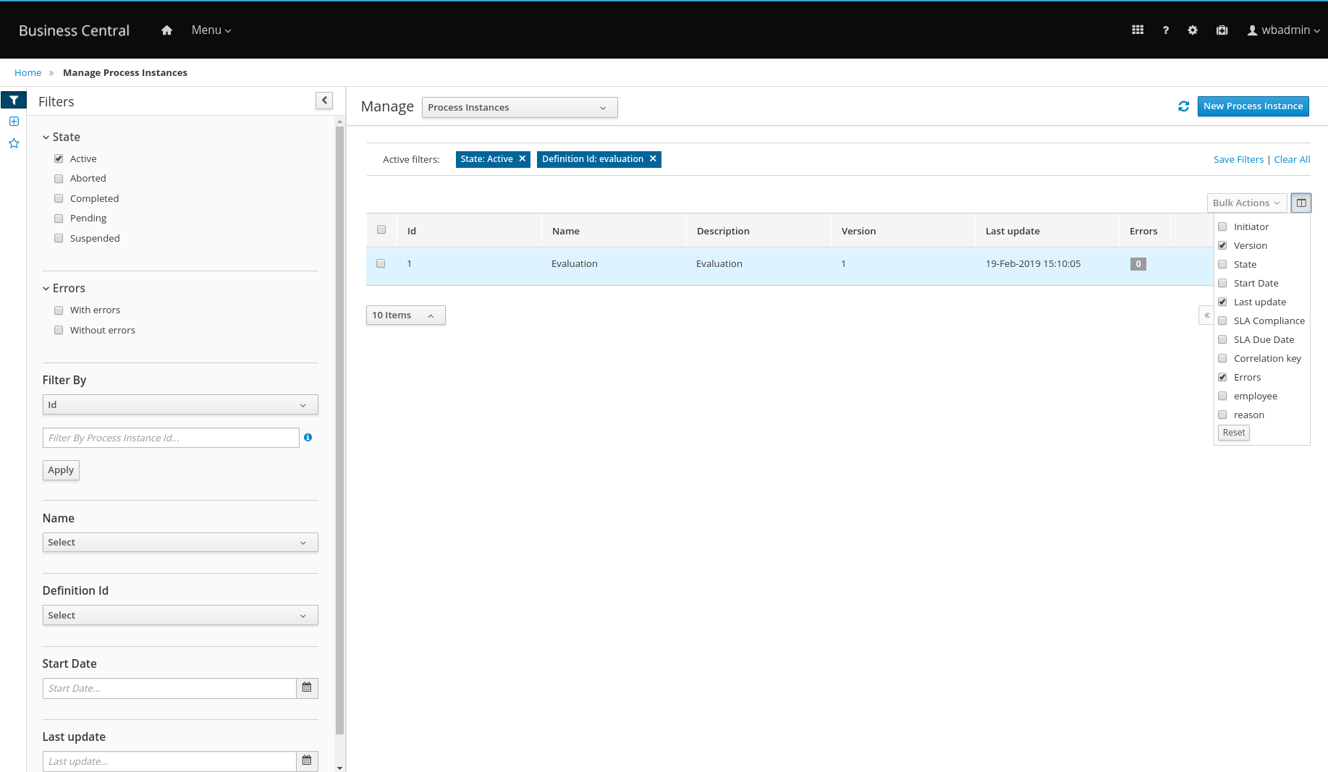Click the help question mark icon
This screenshot has height=772, width=1328.
click(x=1165, y=30)
